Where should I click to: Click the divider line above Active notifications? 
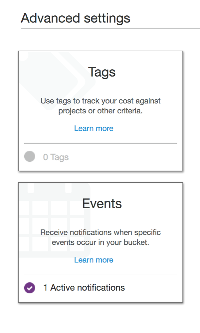[100, 275]
